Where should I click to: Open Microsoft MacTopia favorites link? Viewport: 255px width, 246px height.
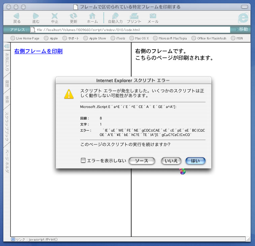coord(170,38)
